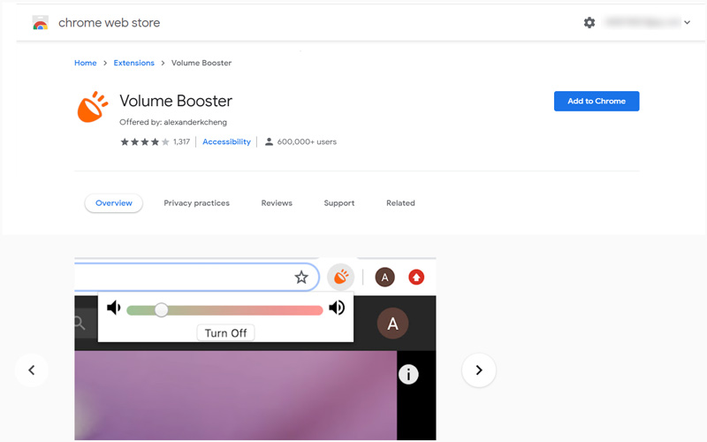707x442 pixels.
Task: Click the magnifier search icon on dark bar
Action: pyautogui.click(x=80, y=323)
